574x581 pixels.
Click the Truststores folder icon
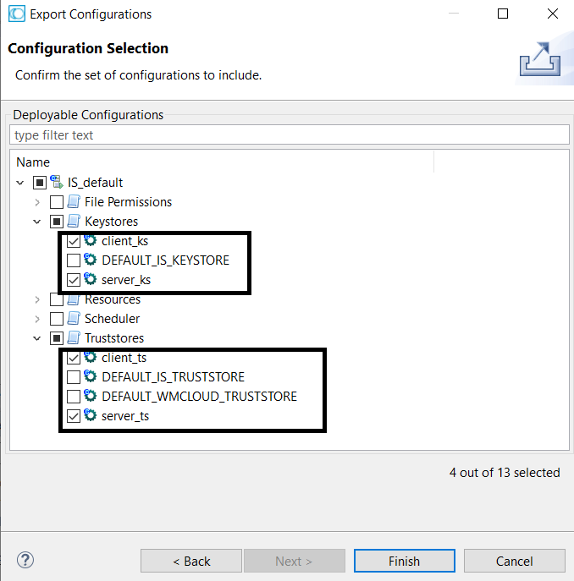tap(74, 338)
